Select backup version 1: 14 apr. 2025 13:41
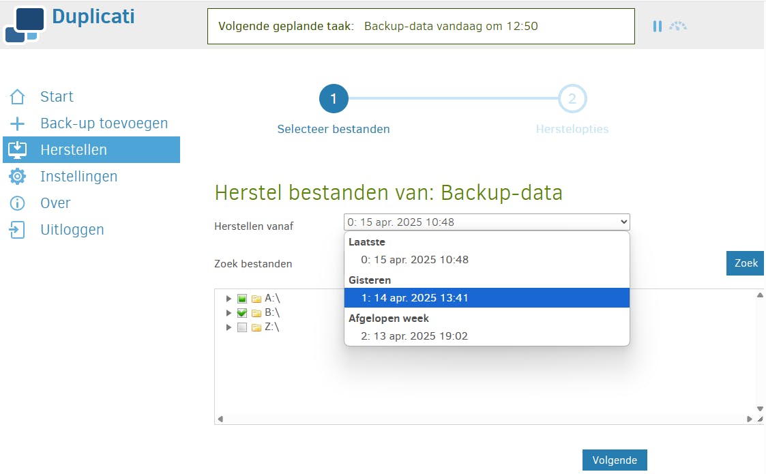 tap(415, 298)
